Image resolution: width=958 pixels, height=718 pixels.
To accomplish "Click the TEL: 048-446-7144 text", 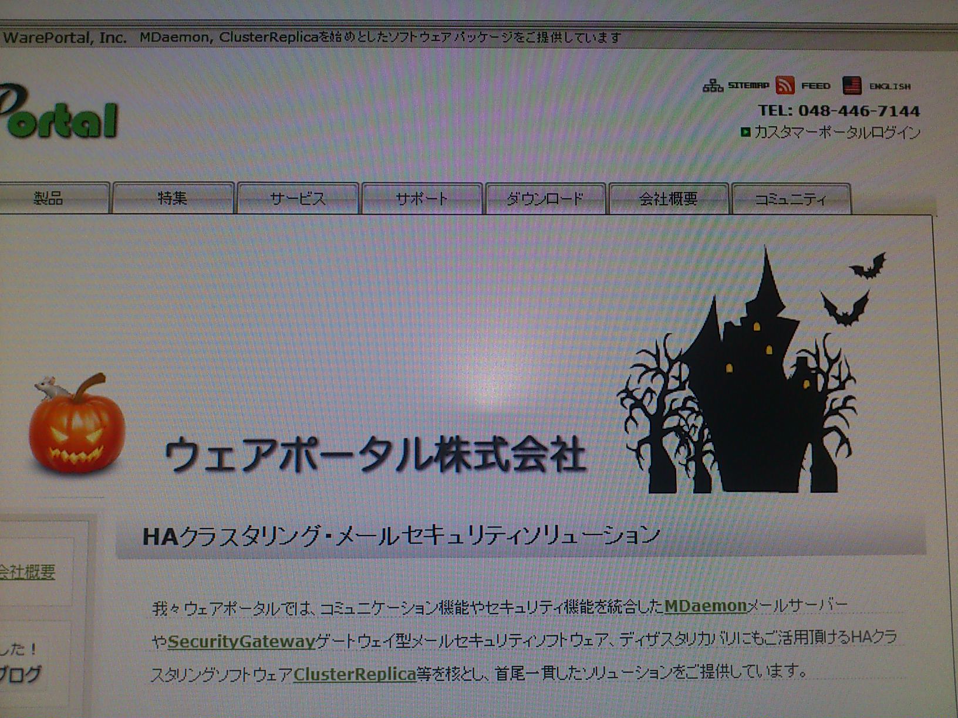I will tap(839, 110).
